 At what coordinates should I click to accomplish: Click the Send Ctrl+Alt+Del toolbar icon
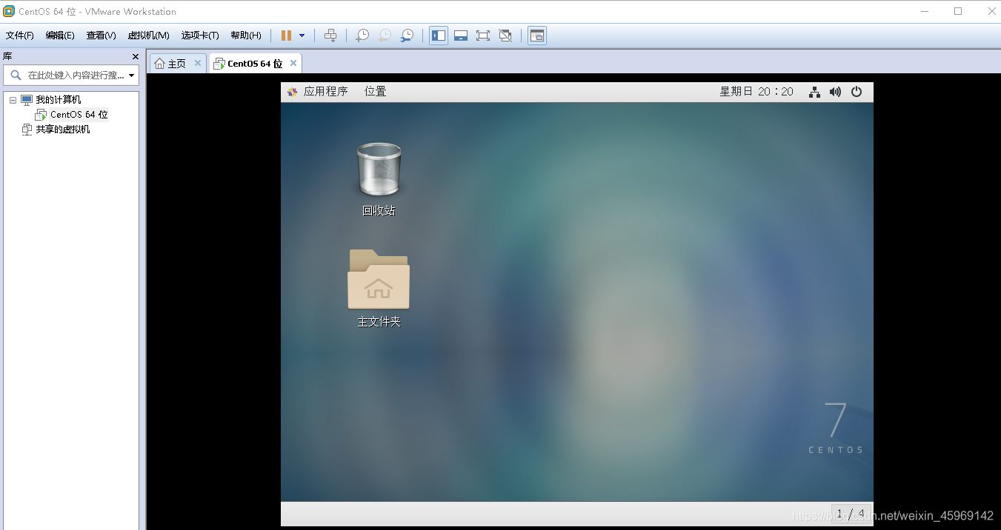(x=330, y=36)
